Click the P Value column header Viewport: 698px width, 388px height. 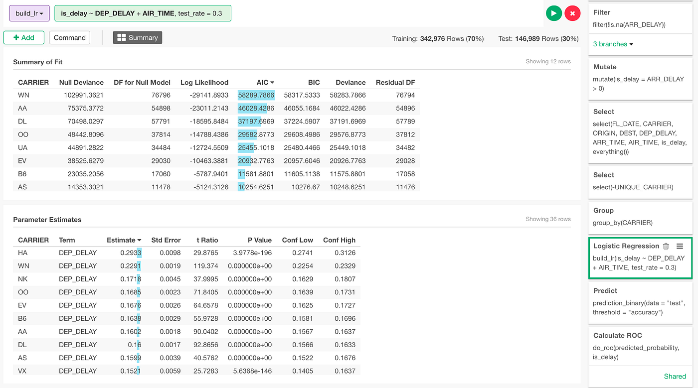260,240
